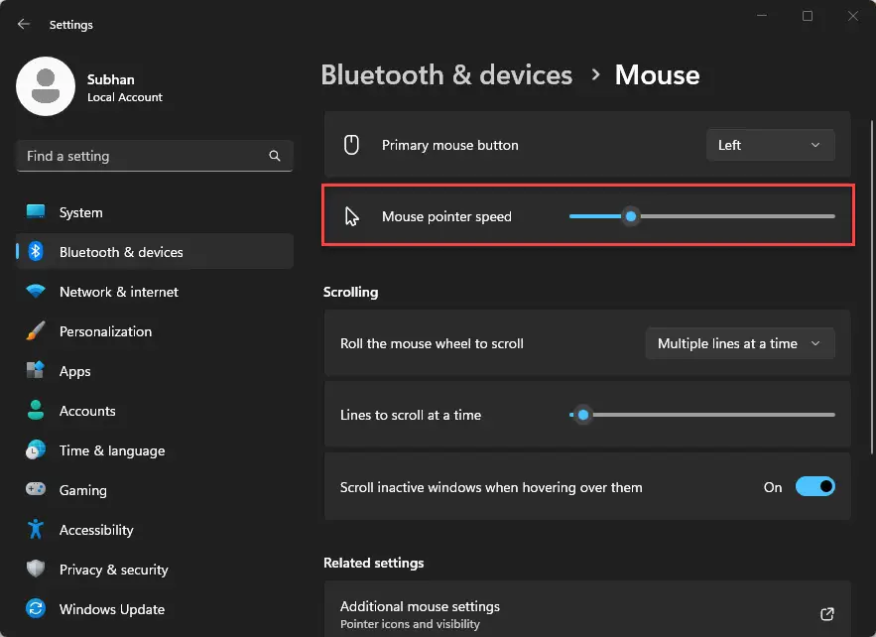
Task: Click the Time & language globe icon
Action: pos(36,449)
